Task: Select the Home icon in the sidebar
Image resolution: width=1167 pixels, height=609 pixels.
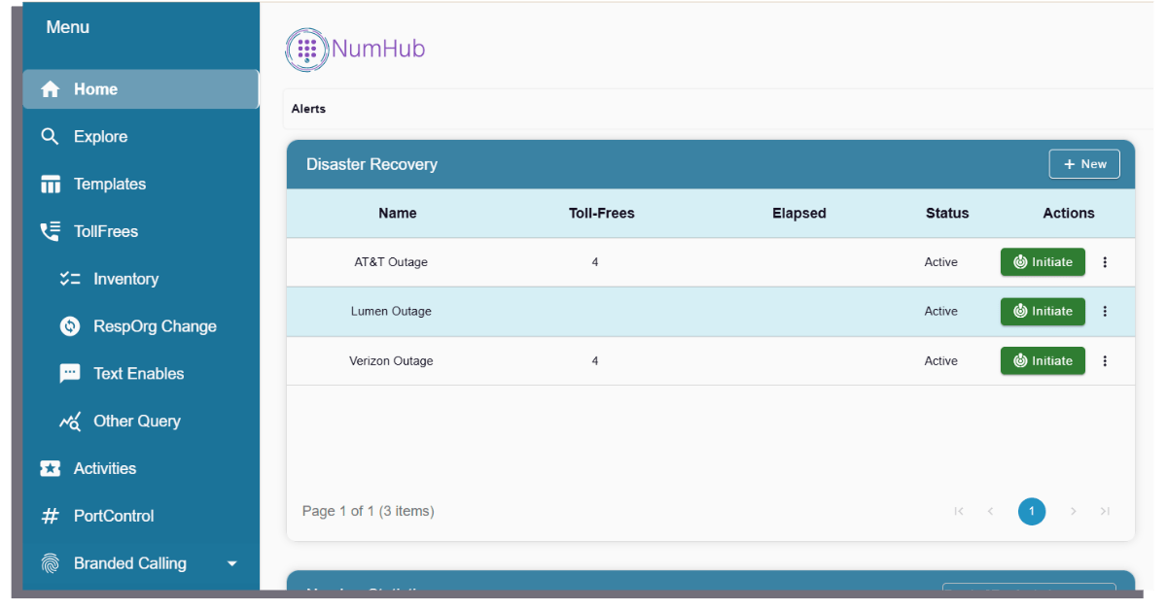Action: (50, 88)
